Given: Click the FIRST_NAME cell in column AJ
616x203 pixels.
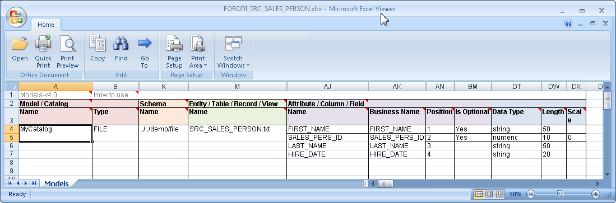Looking at the screenshot, I should (x=328, y=129).
